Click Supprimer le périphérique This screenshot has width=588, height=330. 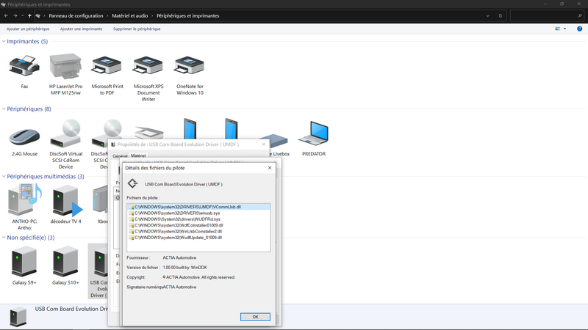click(137, 29)
